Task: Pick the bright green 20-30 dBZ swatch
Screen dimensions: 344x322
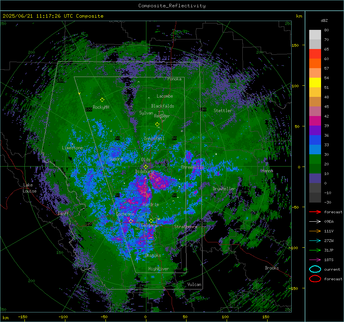Action: point(315,159)
